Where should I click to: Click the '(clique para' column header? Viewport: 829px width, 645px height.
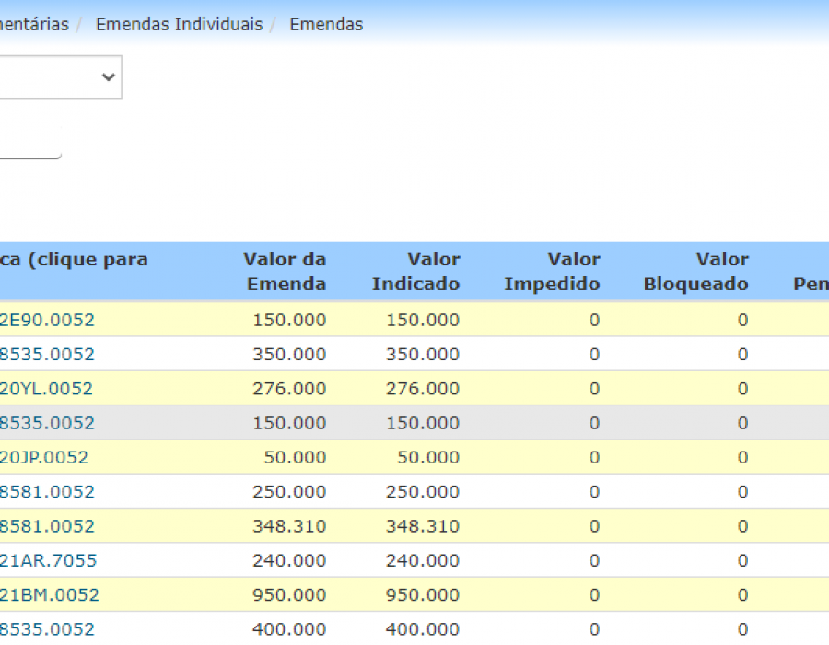[74, 260]
